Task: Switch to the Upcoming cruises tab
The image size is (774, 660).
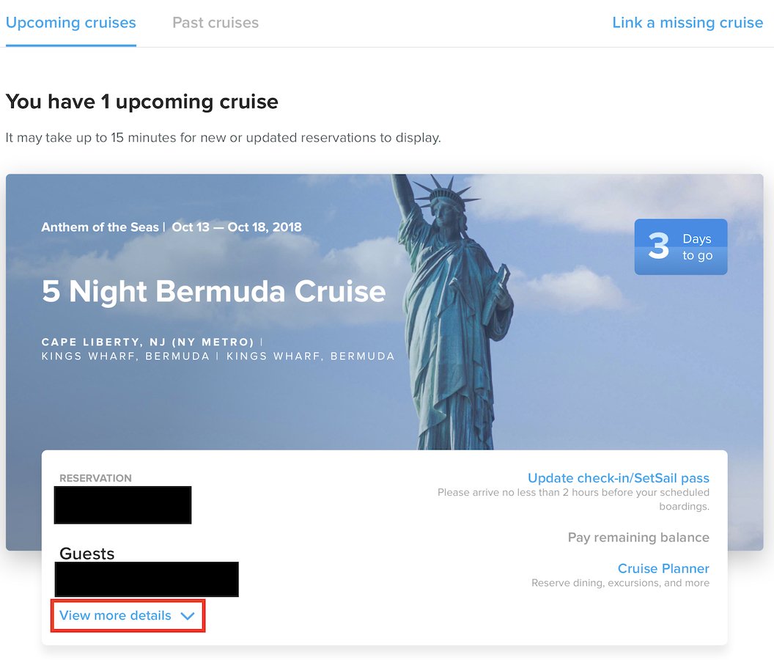Action: coord(70,23)
